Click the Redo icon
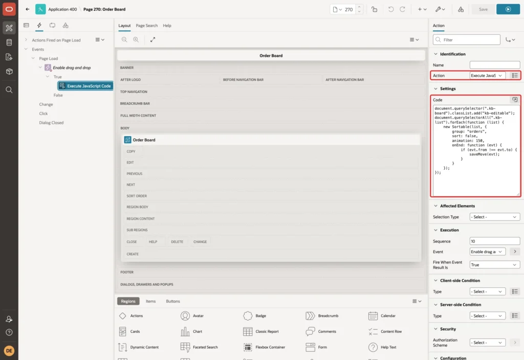524x360 pixels. click(x=402, y=9)
